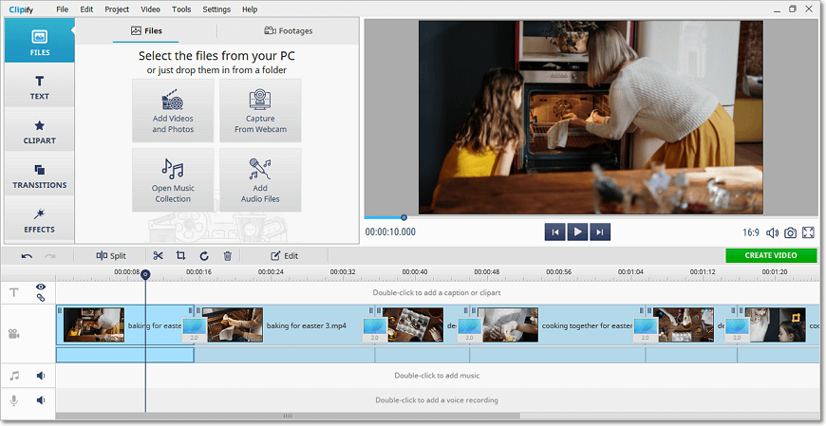The width and height of the screenshot is (826, 426).
Task: Click the preview progress slider handle
Action: pos(404,217)
